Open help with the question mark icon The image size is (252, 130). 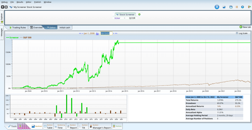pos(242,7)
